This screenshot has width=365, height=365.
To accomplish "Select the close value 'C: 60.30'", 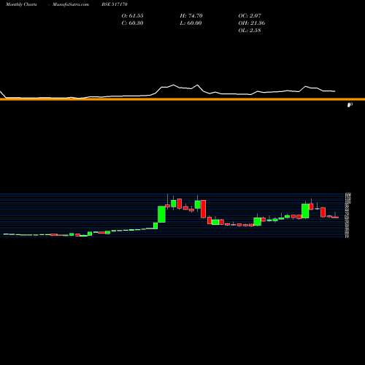I will pos(132,23).
